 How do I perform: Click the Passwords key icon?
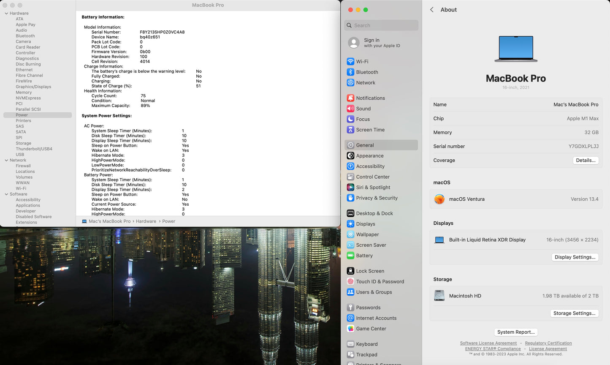point(350,307)
